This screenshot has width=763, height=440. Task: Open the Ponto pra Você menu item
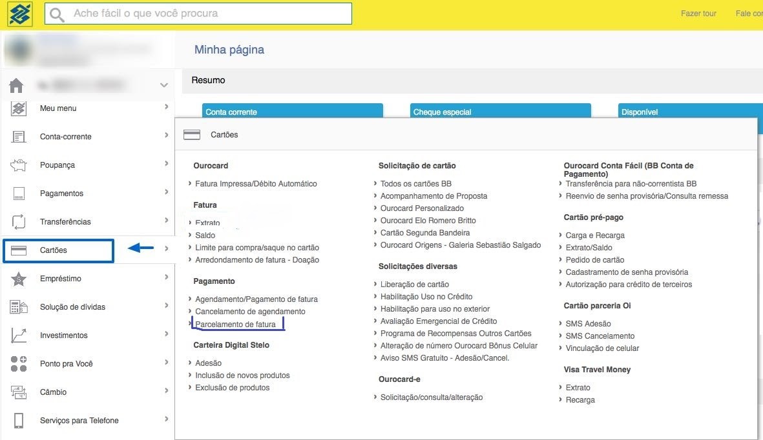pyautogui.click(x=66, y=364)
